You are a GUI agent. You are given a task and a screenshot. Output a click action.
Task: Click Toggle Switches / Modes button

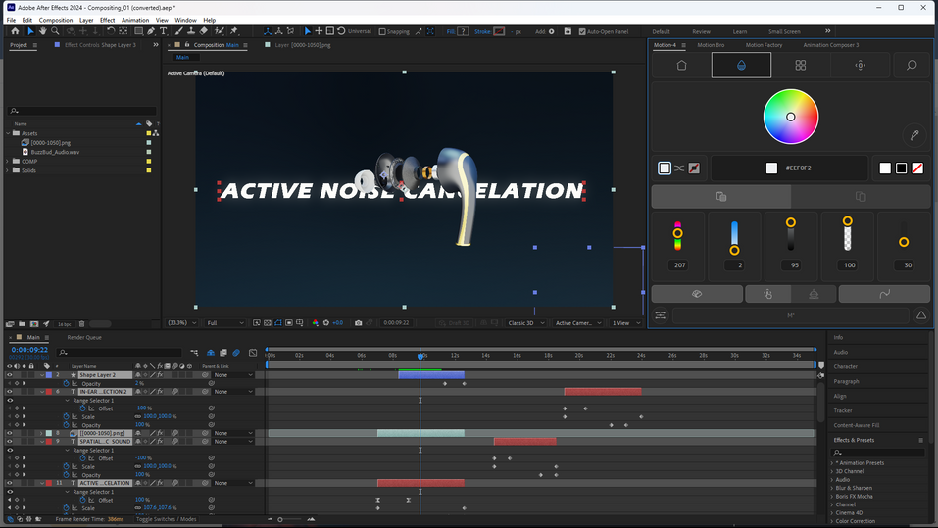coord(166,519)
